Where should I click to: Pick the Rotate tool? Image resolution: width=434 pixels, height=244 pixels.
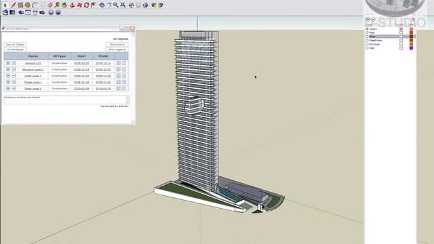click(86, 5)
